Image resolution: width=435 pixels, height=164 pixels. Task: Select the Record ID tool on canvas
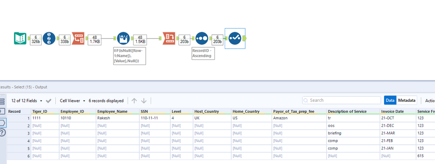point(49,38)
